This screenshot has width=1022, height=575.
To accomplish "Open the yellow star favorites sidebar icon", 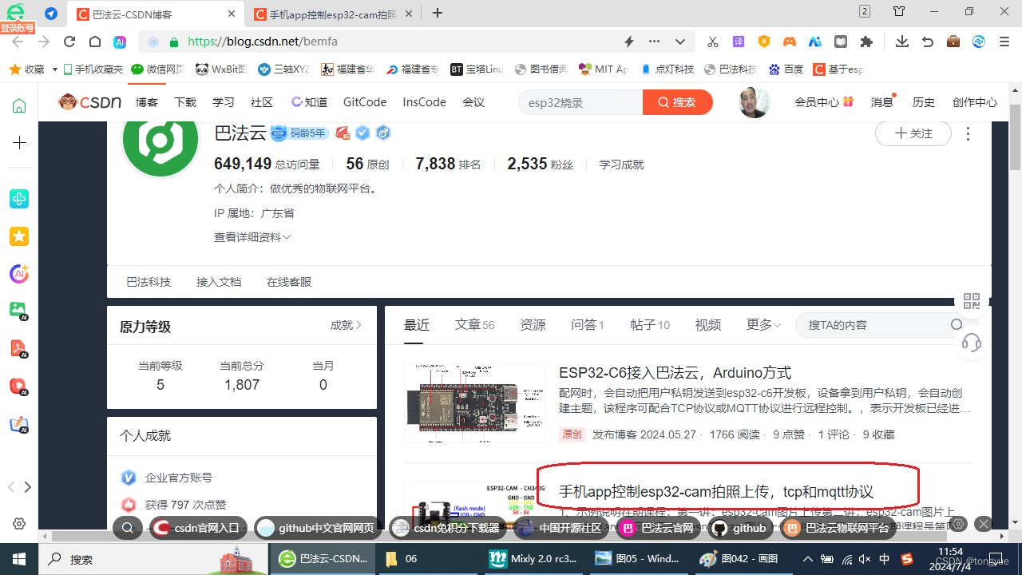I will tap(19, 236).
